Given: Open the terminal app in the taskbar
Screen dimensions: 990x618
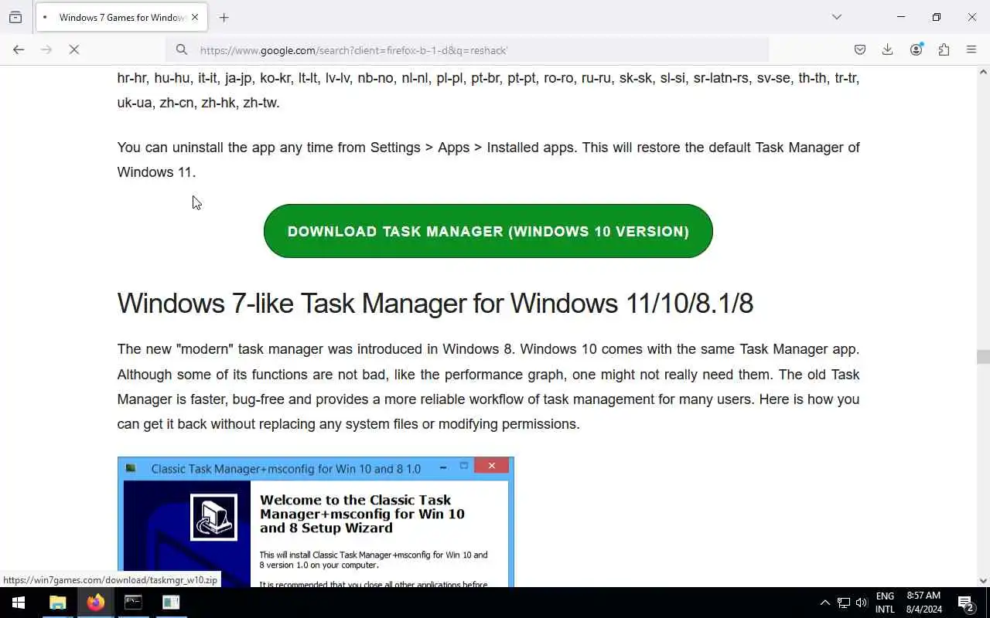Looking at the screenshot, I should pyautogui.click(x=133, y=603).
